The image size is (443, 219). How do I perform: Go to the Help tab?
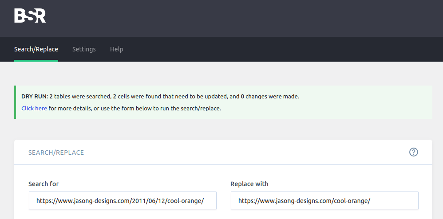coord(116,49)
